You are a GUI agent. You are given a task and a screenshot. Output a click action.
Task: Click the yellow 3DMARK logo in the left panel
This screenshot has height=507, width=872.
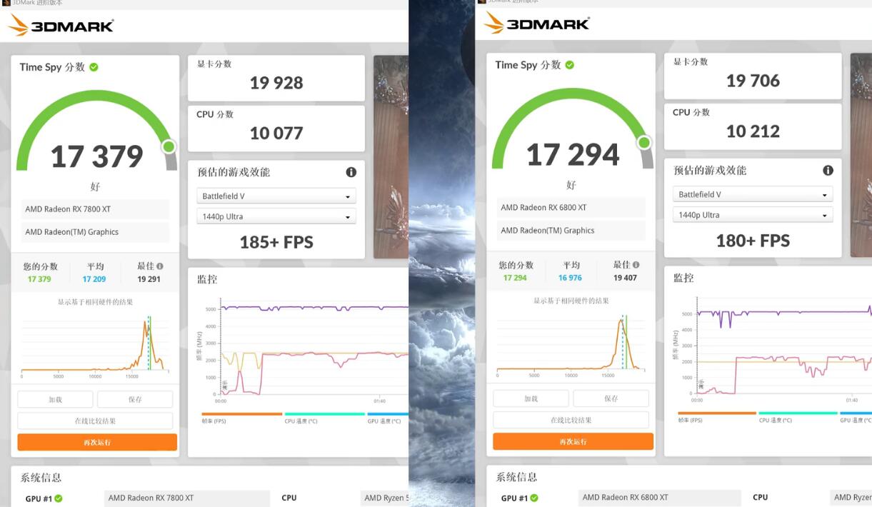[x=60, y=25]
